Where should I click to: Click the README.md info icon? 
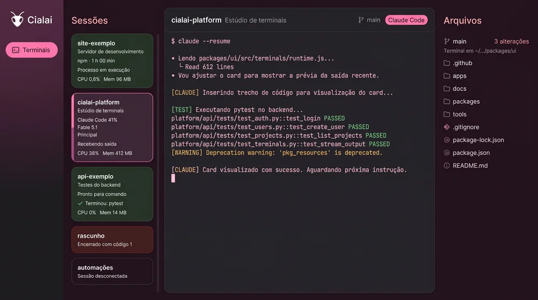click(x=447, y=166)
